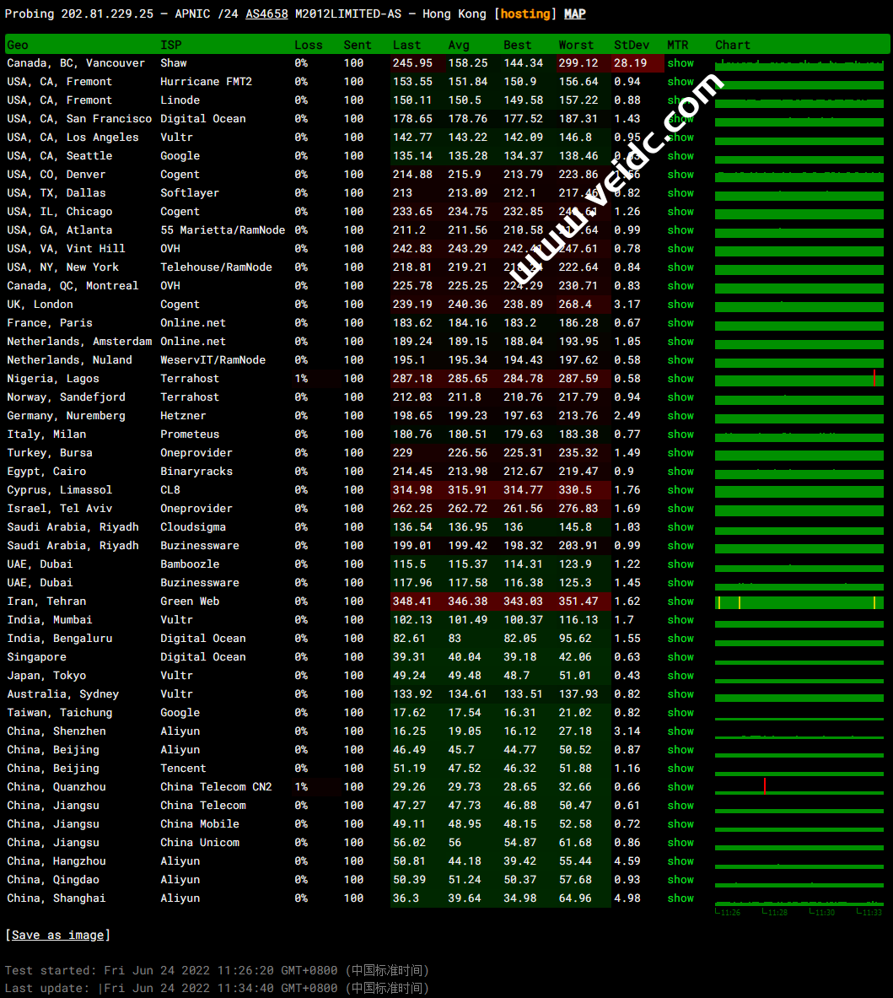Screen dimensions: 893x998
Task: Show MTR for Singapore Digital Ocean row
Action: (680, 657)
